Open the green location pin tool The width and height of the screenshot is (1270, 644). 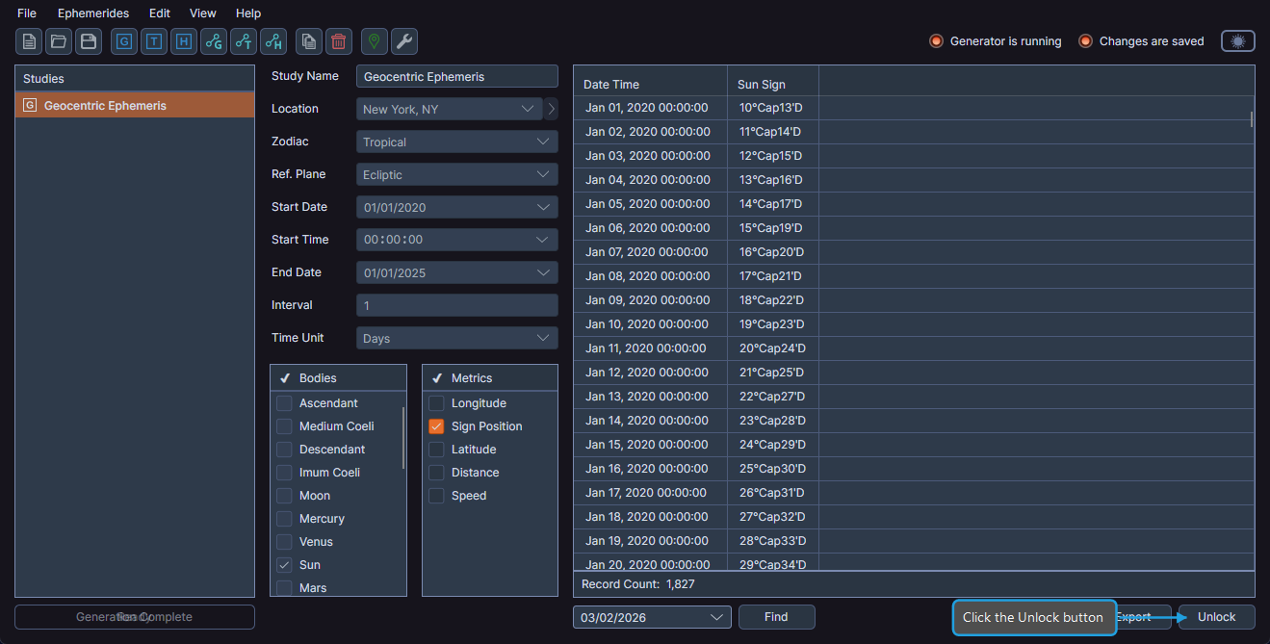(x=374, y=41)
